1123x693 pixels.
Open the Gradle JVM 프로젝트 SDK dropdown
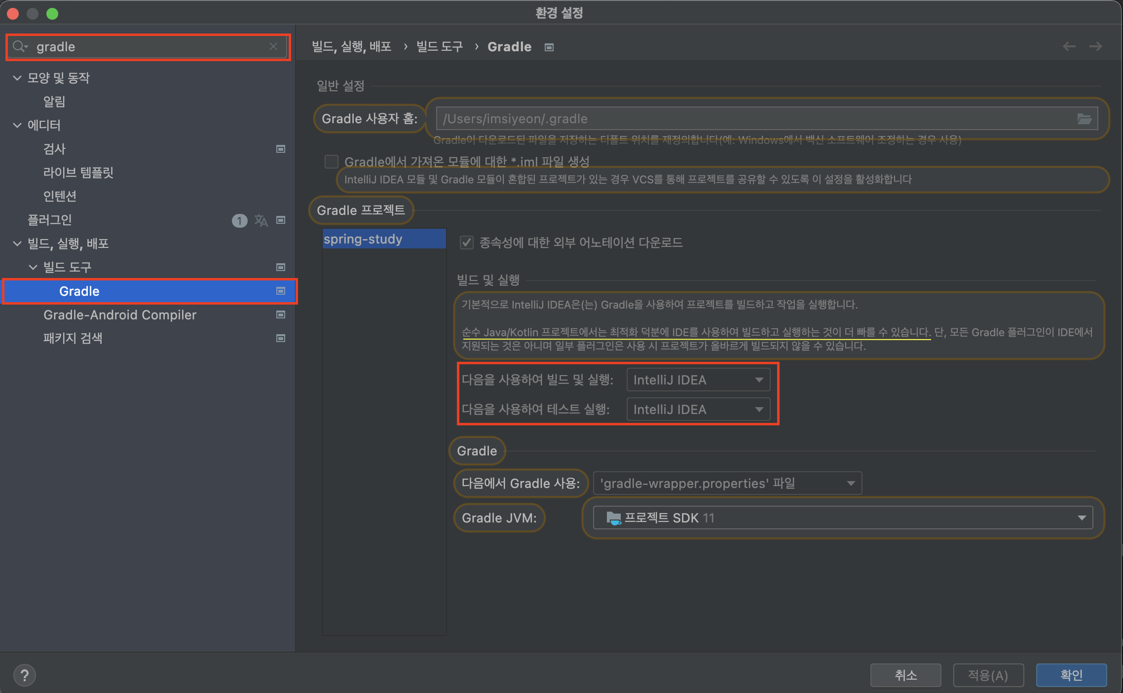tap(842, 518)
